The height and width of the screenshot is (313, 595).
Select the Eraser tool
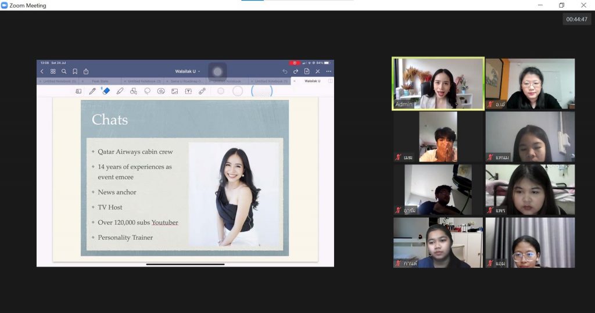click(x=106, y=91)
